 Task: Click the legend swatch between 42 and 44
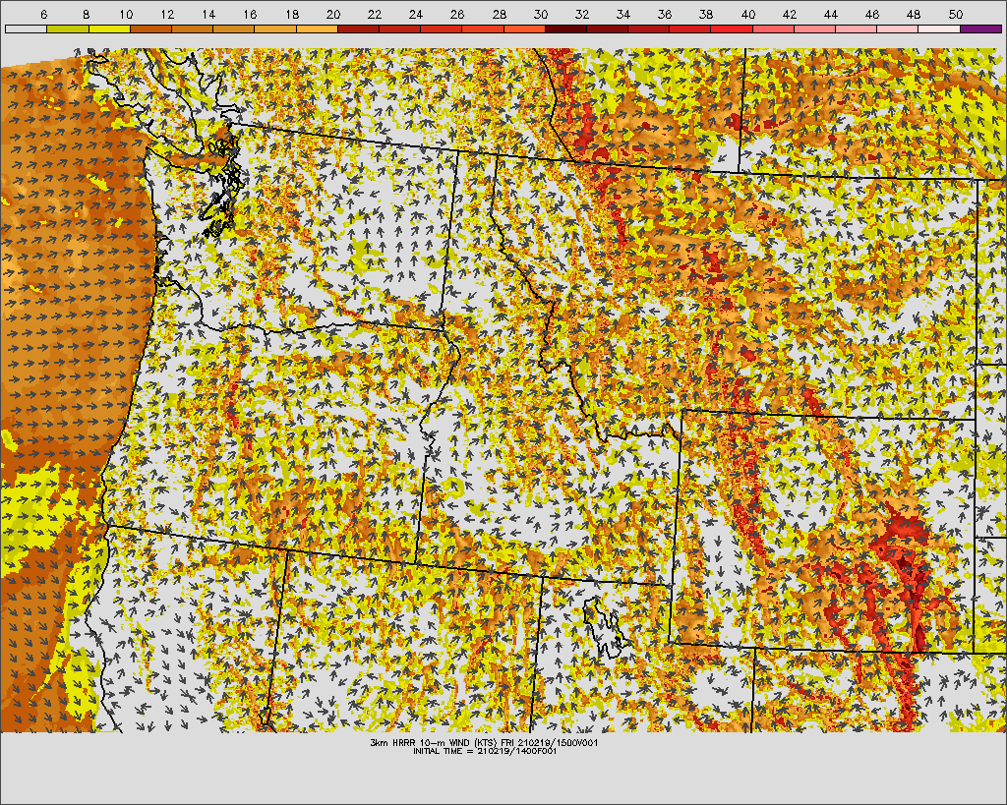pos(815,29)
